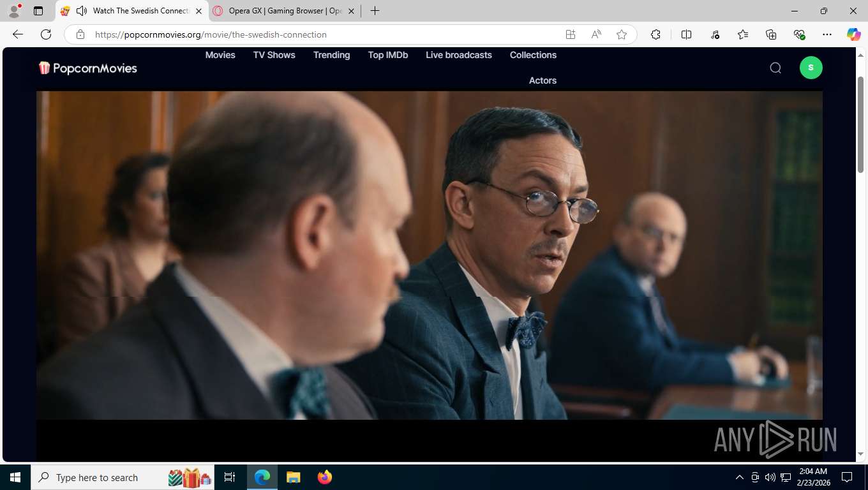This screenshot has height=490, width=868.
Task: Open the browser profile icon
Action: [13, 11]
